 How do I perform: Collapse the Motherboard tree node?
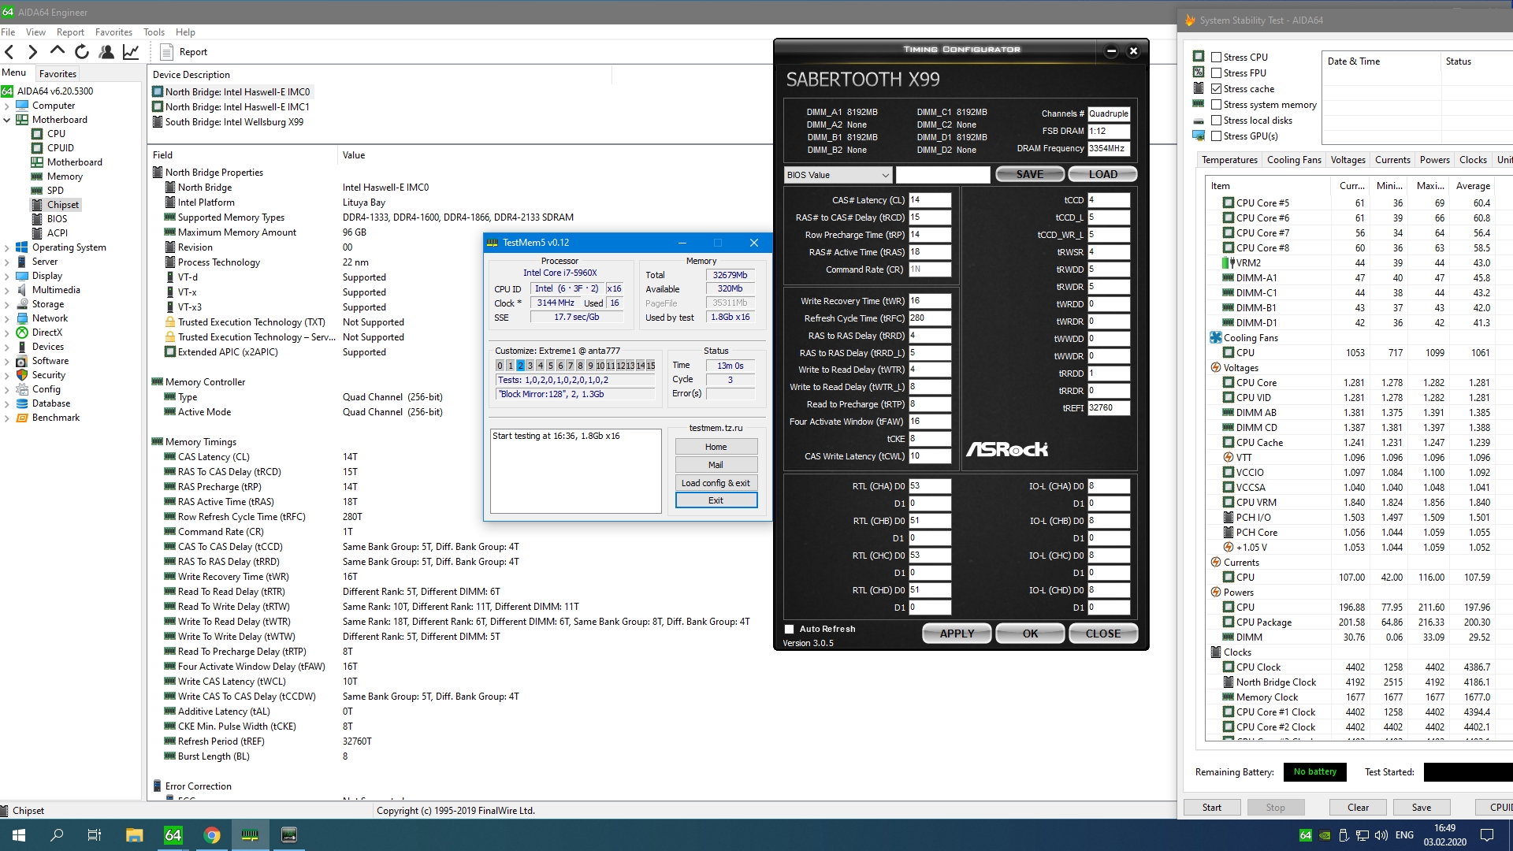click(7, 120)
